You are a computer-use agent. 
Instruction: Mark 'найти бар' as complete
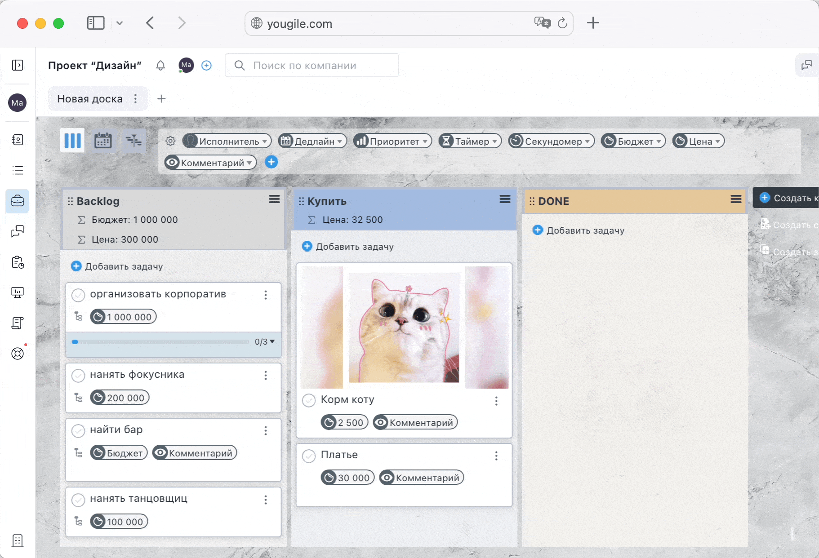click(x=78, y=431)
